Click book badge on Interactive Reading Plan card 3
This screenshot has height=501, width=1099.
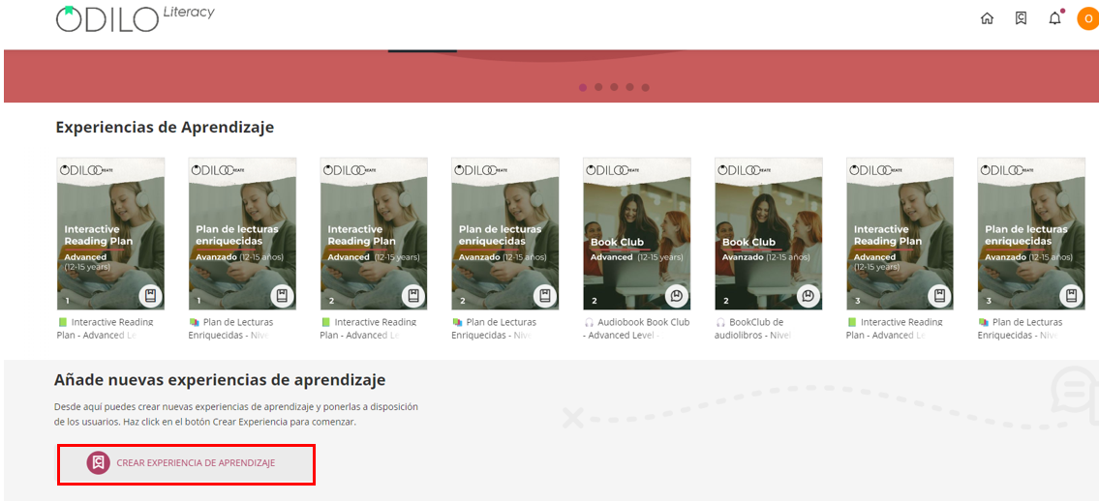pyautogui.click(x=940, y=296)
